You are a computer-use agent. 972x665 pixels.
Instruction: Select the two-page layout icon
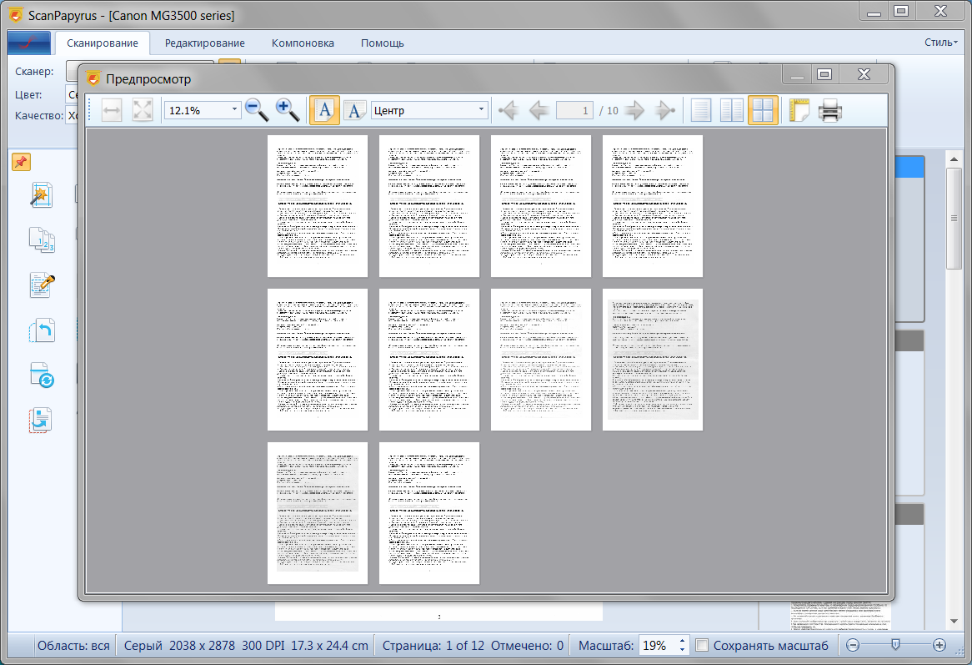(x=732, y=110)
